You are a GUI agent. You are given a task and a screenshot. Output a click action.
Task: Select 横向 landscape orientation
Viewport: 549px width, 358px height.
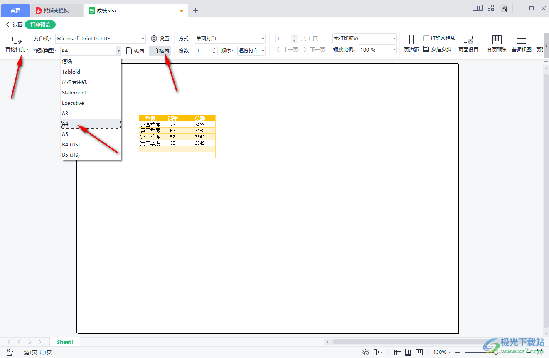(x=160, y=51)
